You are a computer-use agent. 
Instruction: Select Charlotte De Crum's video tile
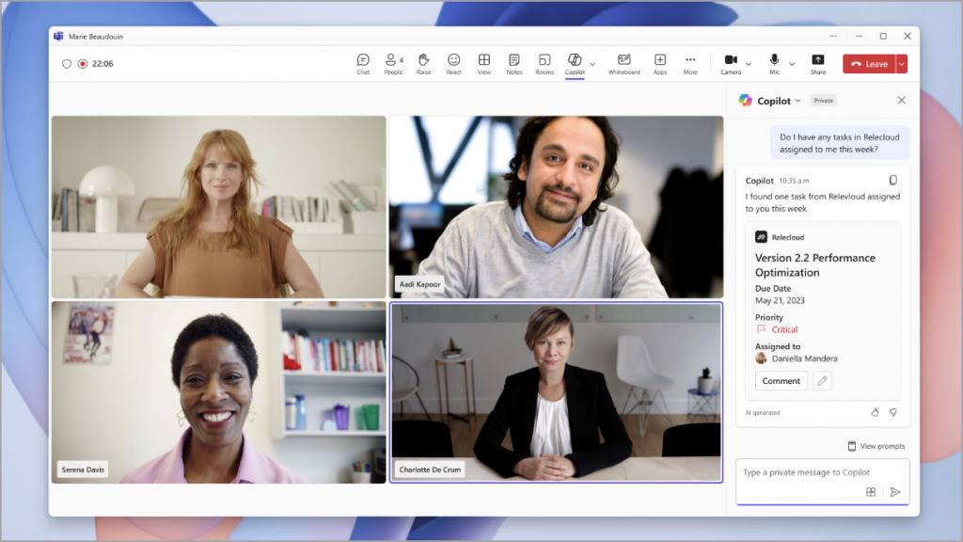point(557,392)
